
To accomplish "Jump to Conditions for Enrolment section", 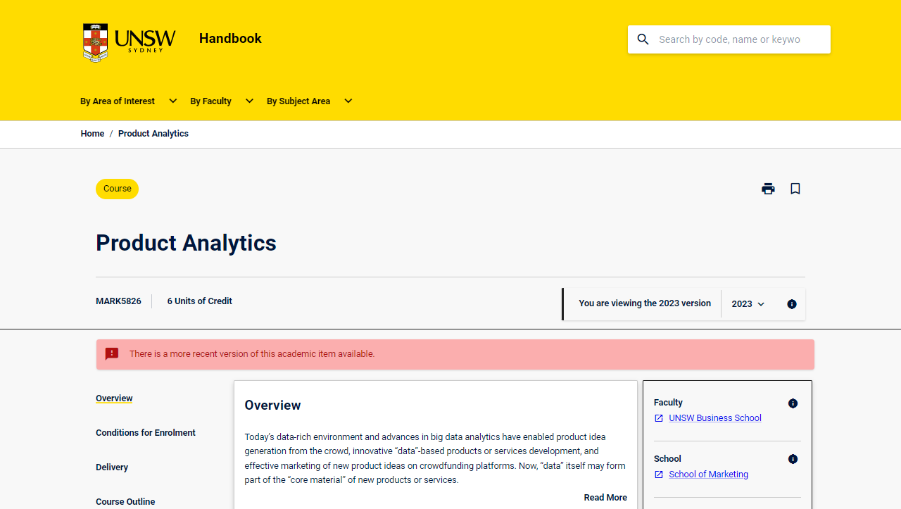I will pyautogui.click(x=146, y=433).
